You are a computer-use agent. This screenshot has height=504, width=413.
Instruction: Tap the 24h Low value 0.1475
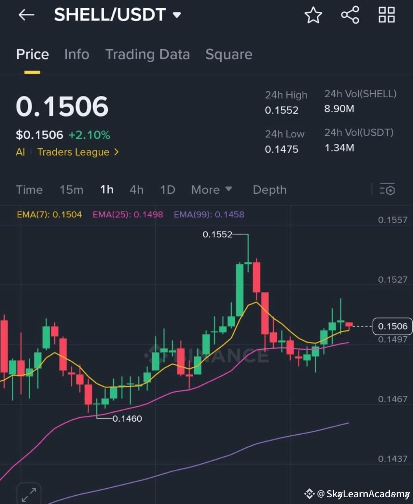tap(282, 149)
